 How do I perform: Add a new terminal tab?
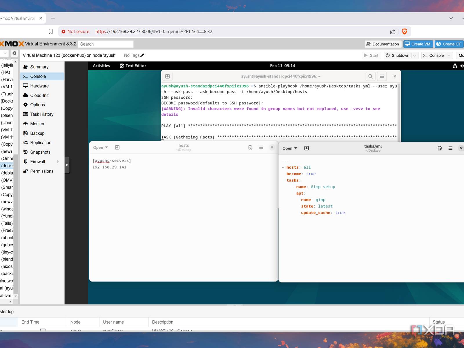(167, 76)
